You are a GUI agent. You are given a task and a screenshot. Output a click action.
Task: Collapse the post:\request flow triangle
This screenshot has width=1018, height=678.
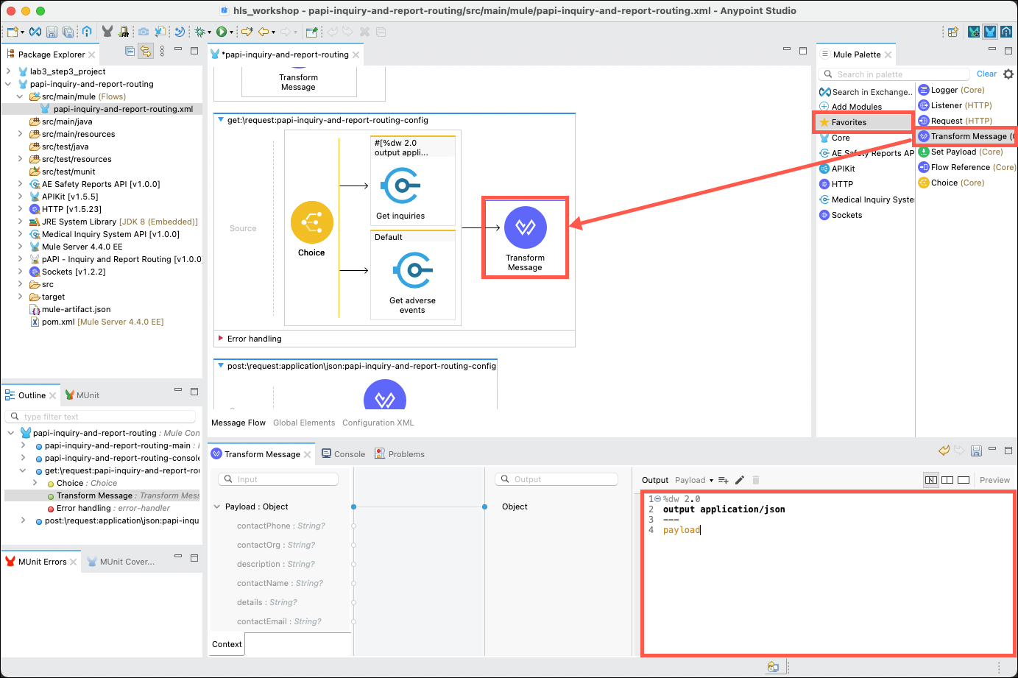pyautogui.click(x=221, y=365)
